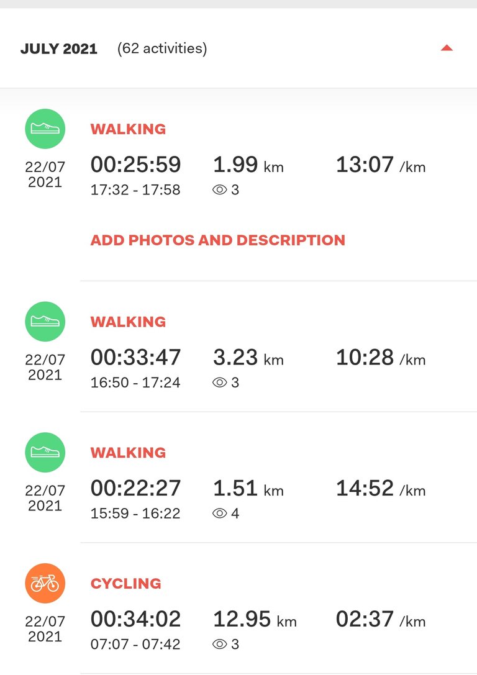The width and height of the screenshot is (477, 675).
Task: Tap the orange bicycle icon for cycling activity
Action: (x=45, y=583)
